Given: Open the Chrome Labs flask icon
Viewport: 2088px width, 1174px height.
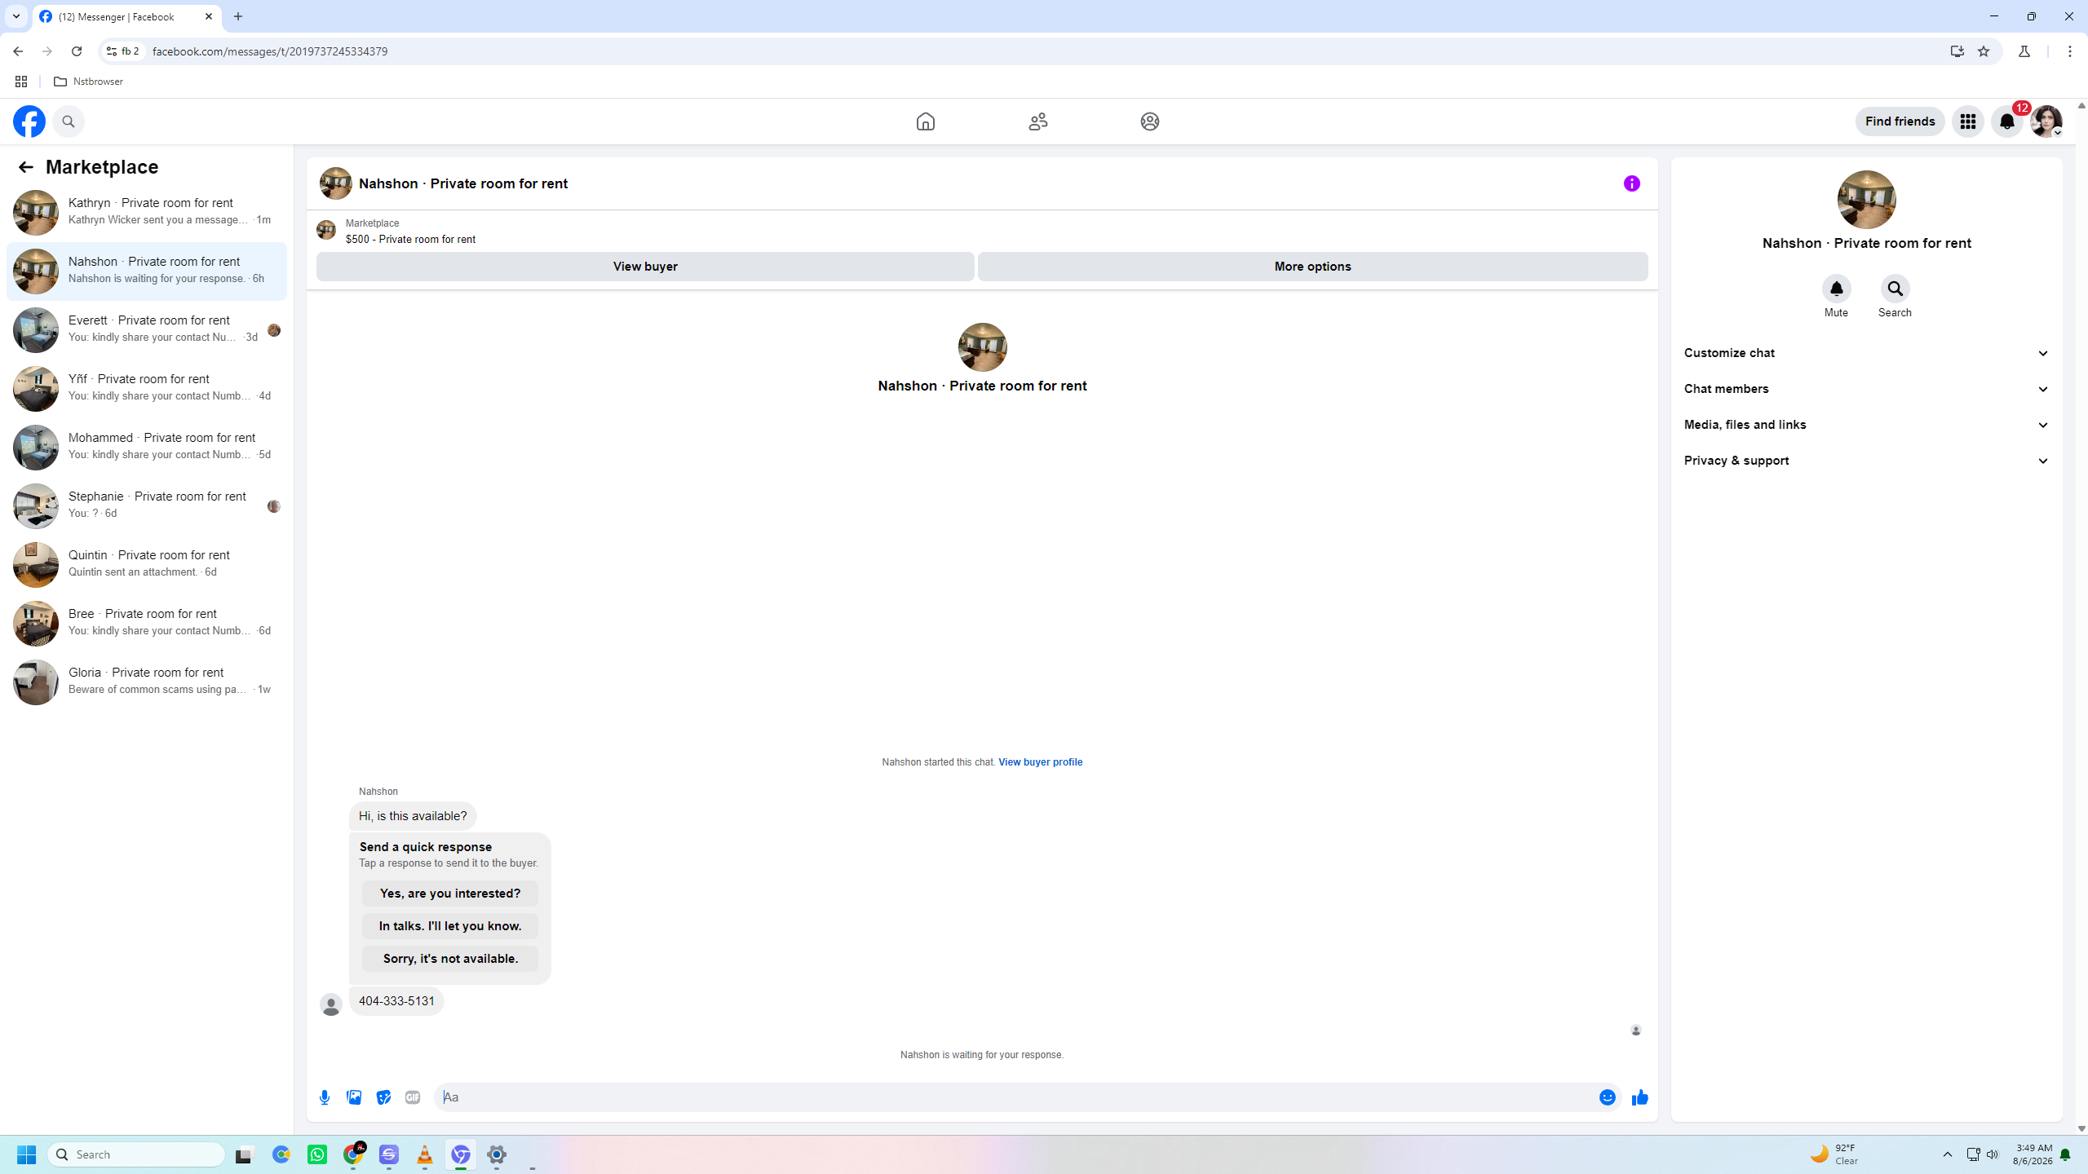Looking at the screenshot, I should click(2024, 51).
